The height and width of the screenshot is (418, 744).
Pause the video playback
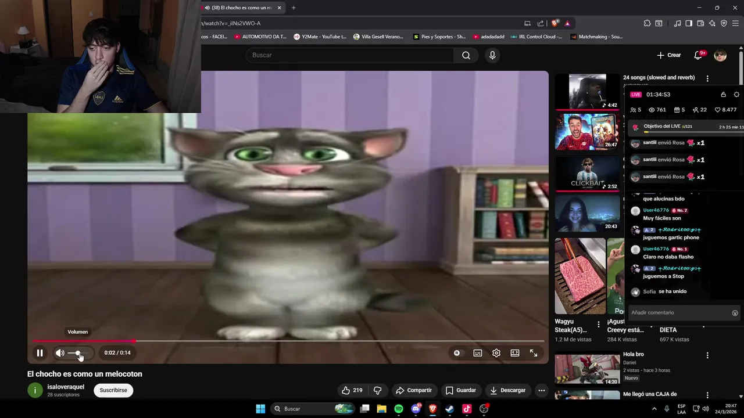[40, 352]
